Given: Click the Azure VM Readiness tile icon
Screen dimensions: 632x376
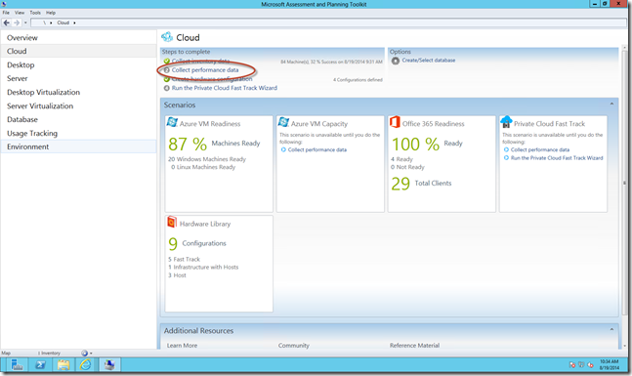Looking at the screenshot, I should pyautogui.click(x=172, y=122).
